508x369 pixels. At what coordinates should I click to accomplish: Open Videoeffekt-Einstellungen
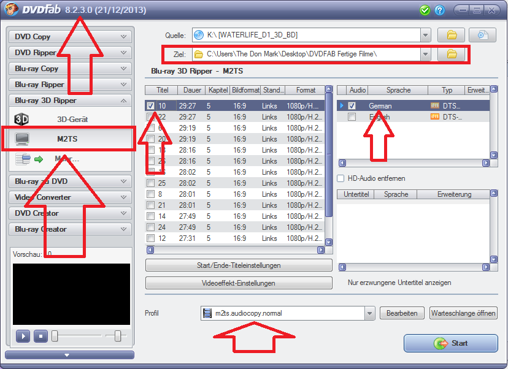pos(239,283)
